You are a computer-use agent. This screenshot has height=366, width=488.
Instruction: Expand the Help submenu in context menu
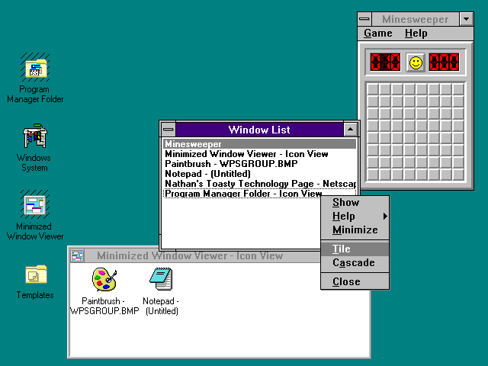355,216
